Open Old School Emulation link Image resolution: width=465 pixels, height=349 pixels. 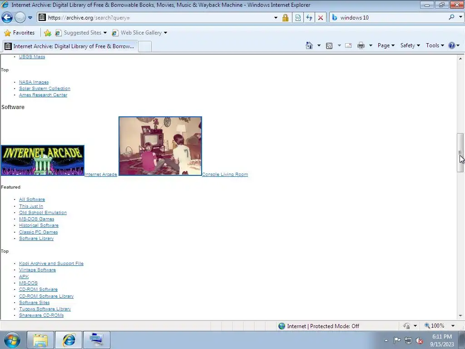coord(43,213)
